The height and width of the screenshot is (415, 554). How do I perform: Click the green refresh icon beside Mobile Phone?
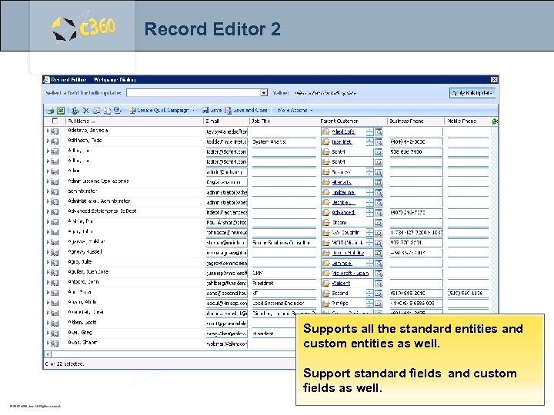pos(495,121)
